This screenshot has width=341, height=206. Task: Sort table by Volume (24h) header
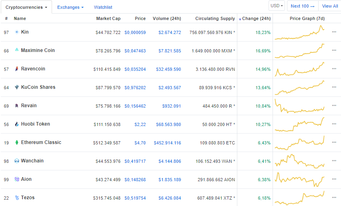tap(167, 18)
